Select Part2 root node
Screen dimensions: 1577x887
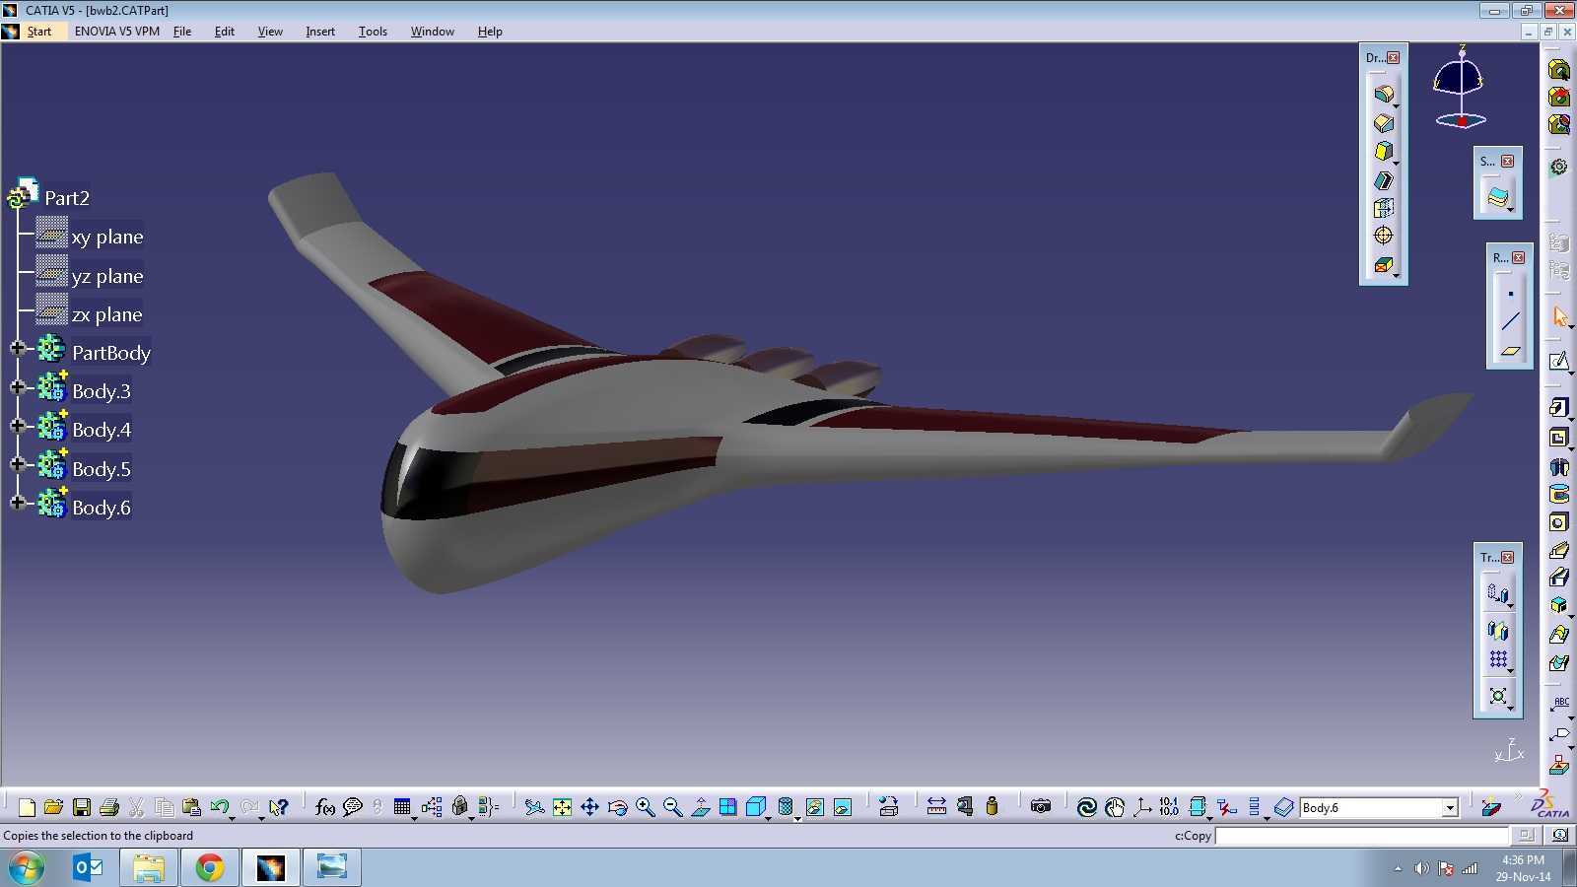(x=66, y=198)
